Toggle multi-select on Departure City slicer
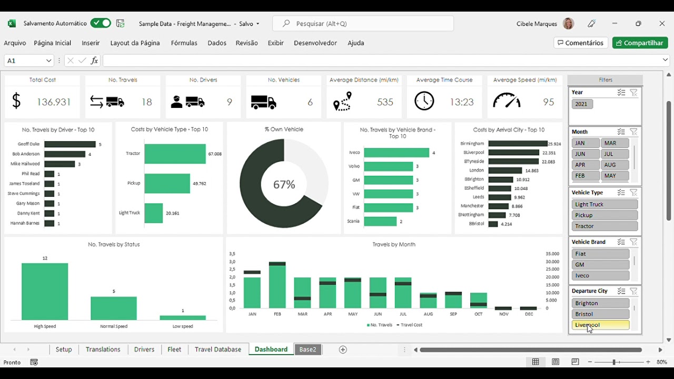674x379 pixels. click(x=621, y=291)
